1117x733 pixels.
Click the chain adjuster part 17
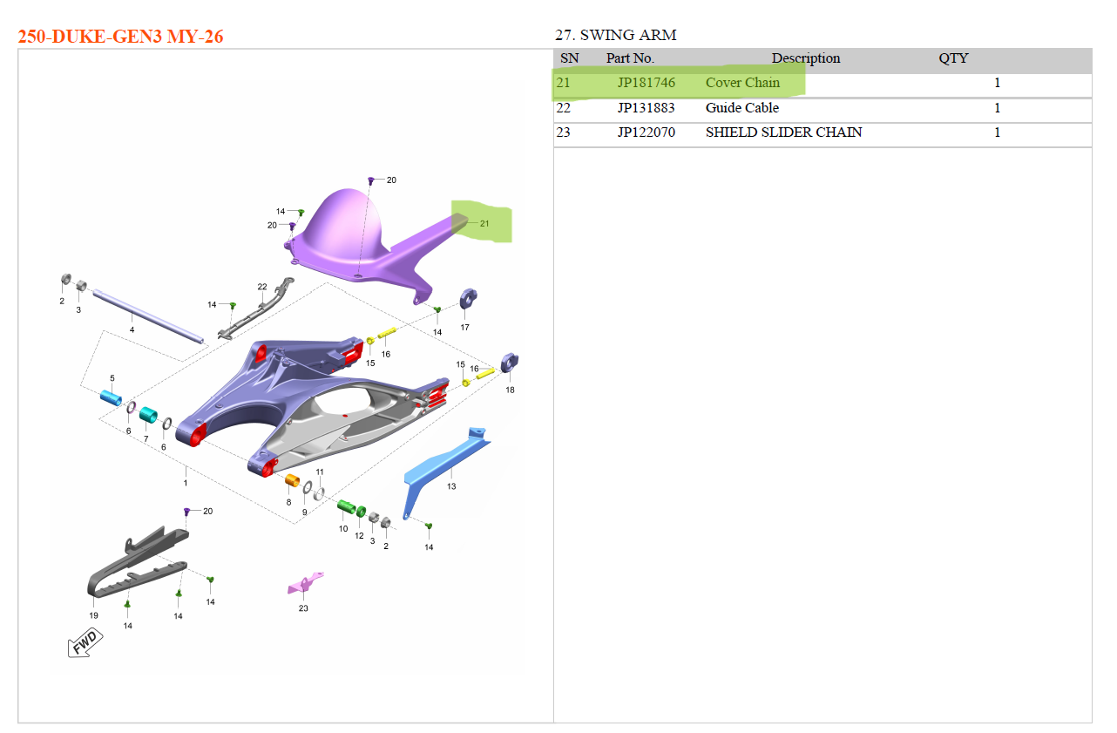[x=467, y=298]
